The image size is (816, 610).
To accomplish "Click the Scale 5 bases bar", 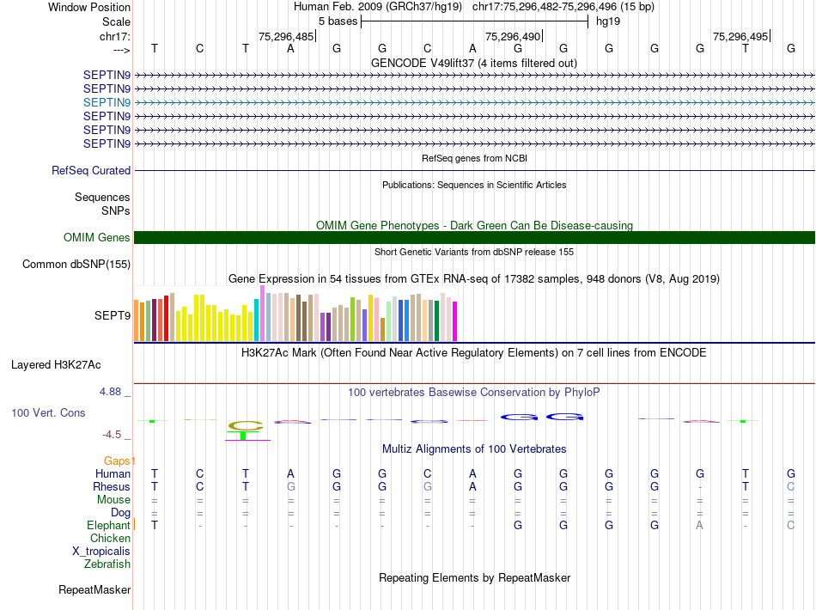I will (475, 21).
